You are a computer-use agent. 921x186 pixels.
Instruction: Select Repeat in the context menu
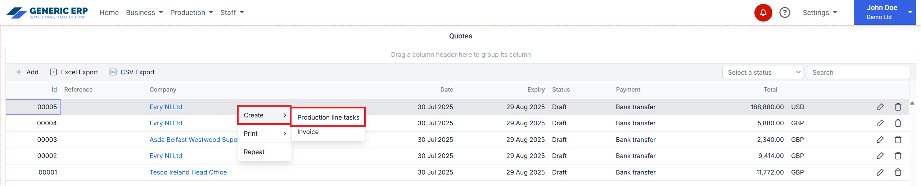pyautogui.click(x=254, y=152)
